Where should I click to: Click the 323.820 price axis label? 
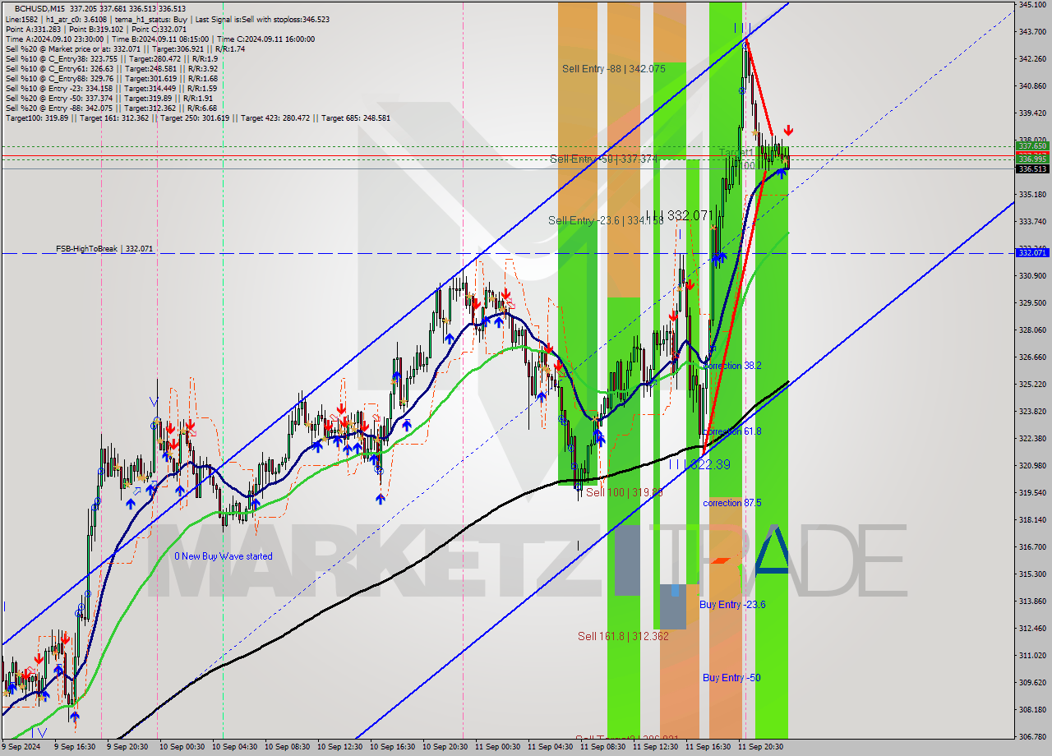click(1032, 412)
